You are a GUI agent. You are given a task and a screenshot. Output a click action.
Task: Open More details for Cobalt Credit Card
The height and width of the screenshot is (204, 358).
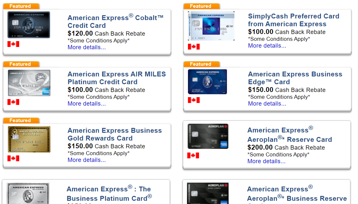tap(86, 47)
